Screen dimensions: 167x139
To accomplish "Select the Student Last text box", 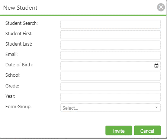I will [110, 45].
